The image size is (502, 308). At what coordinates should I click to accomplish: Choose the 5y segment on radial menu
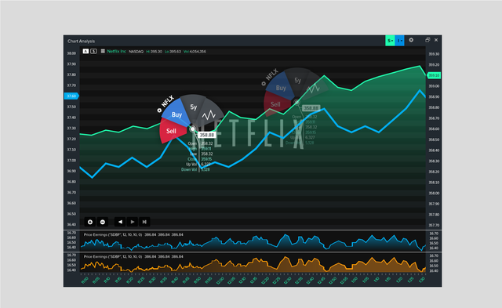point(194,107)
